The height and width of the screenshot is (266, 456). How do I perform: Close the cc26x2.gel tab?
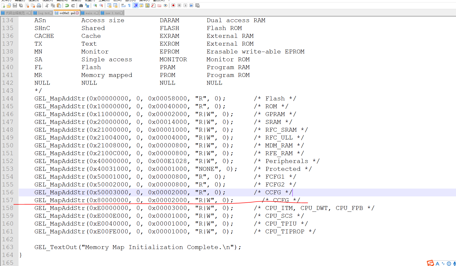pos(77,13)
